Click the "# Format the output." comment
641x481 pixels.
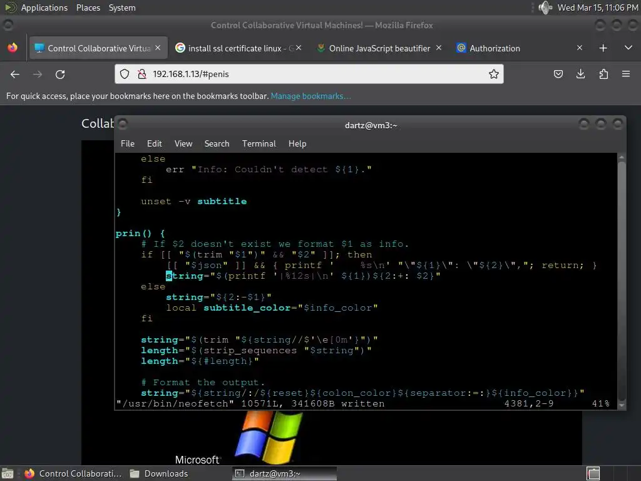(x=203, y=383)
